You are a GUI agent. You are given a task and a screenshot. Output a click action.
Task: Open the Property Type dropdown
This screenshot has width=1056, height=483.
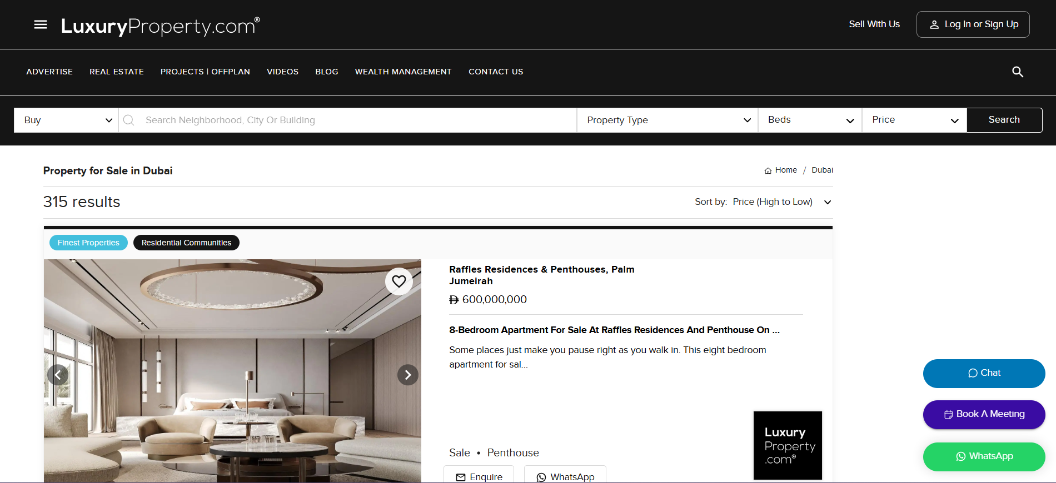(668, 120)
